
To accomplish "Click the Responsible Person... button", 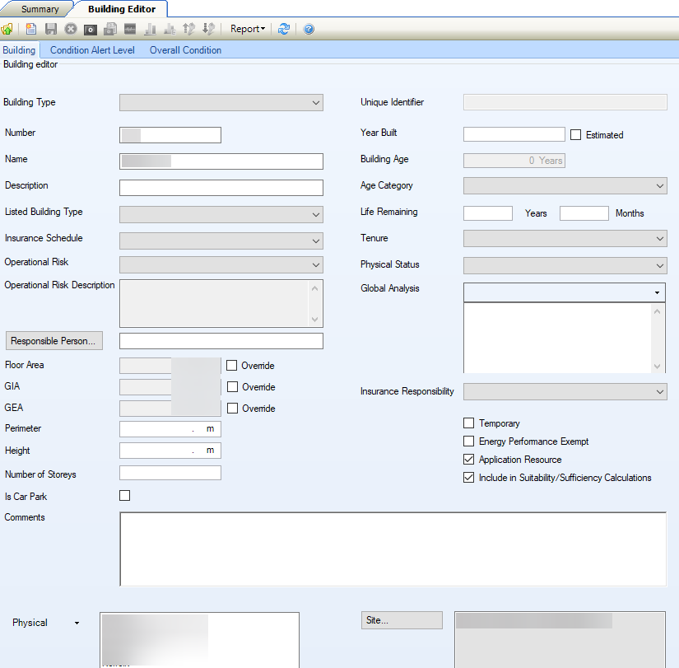I will (53, 341).
